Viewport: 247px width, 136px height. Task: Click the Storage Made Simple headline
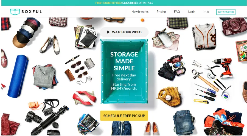(124, 61)
